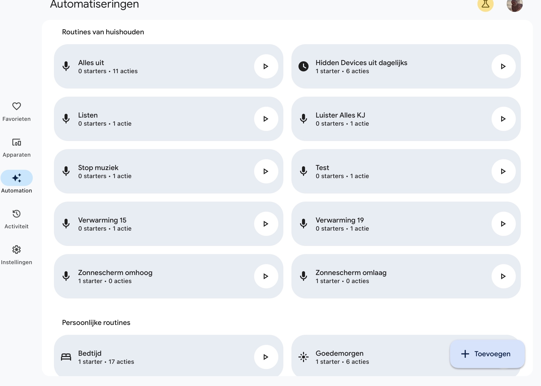Click the bed icon of Bedtijd

pyautogui.click(x=66, y=357)
